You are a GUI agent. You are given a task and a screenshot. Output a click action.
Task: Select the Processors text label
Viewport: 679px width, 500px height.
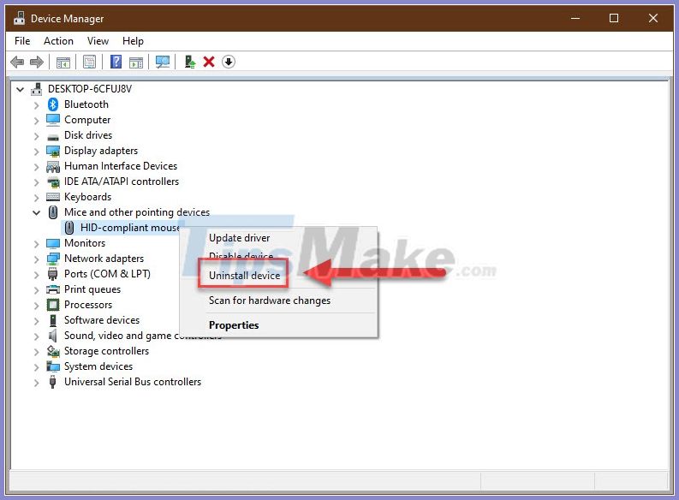88,305
